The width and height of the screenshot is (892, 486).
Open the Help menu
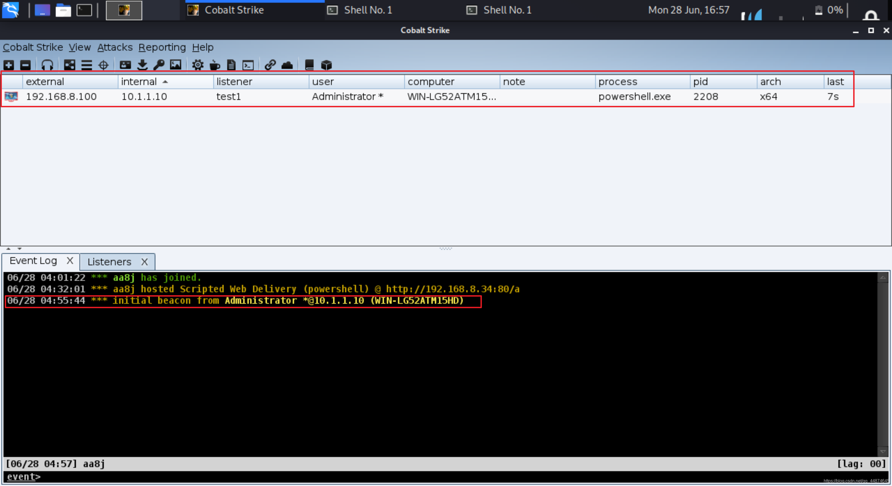pyautogui.click(x=203, y=47)
